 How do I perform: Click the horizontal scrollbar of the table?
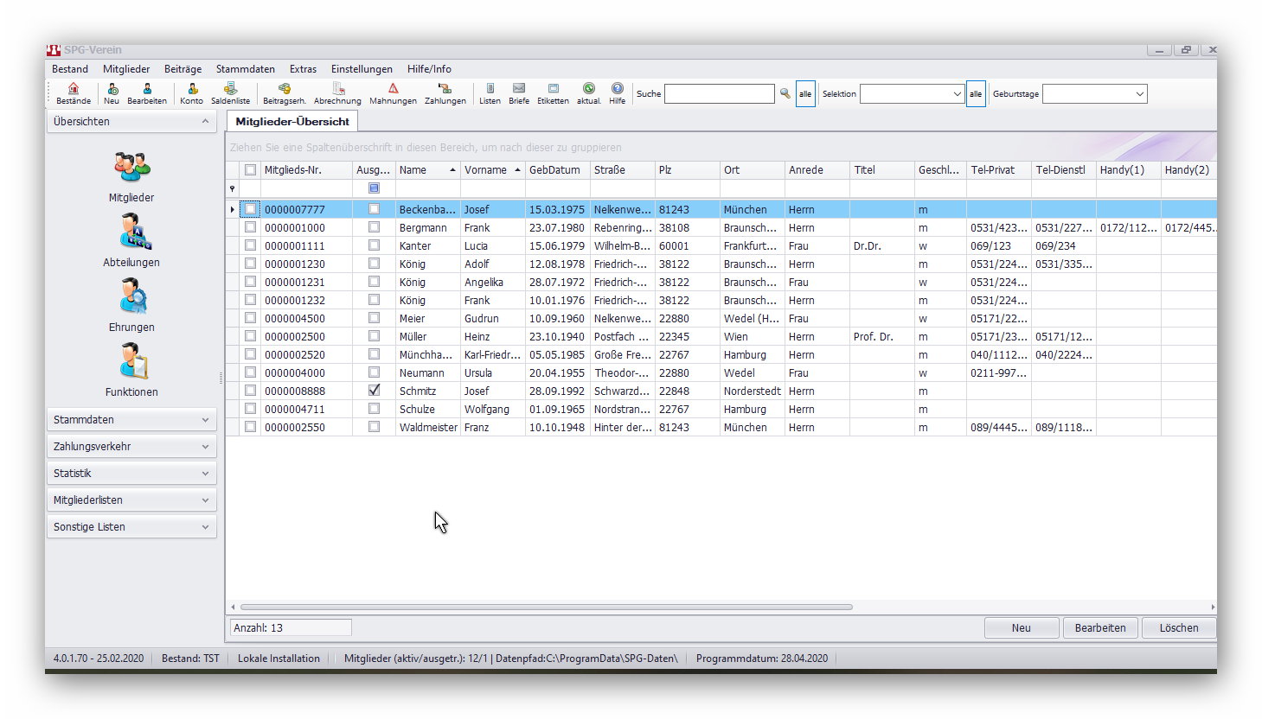point(547,607)
